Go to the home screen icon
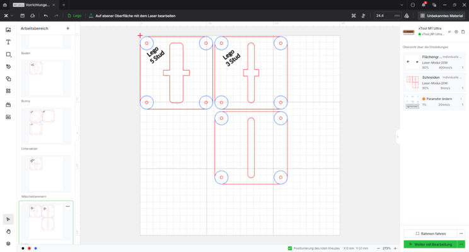The height and width of the screenshot is (252, 469). coord(5,5)
